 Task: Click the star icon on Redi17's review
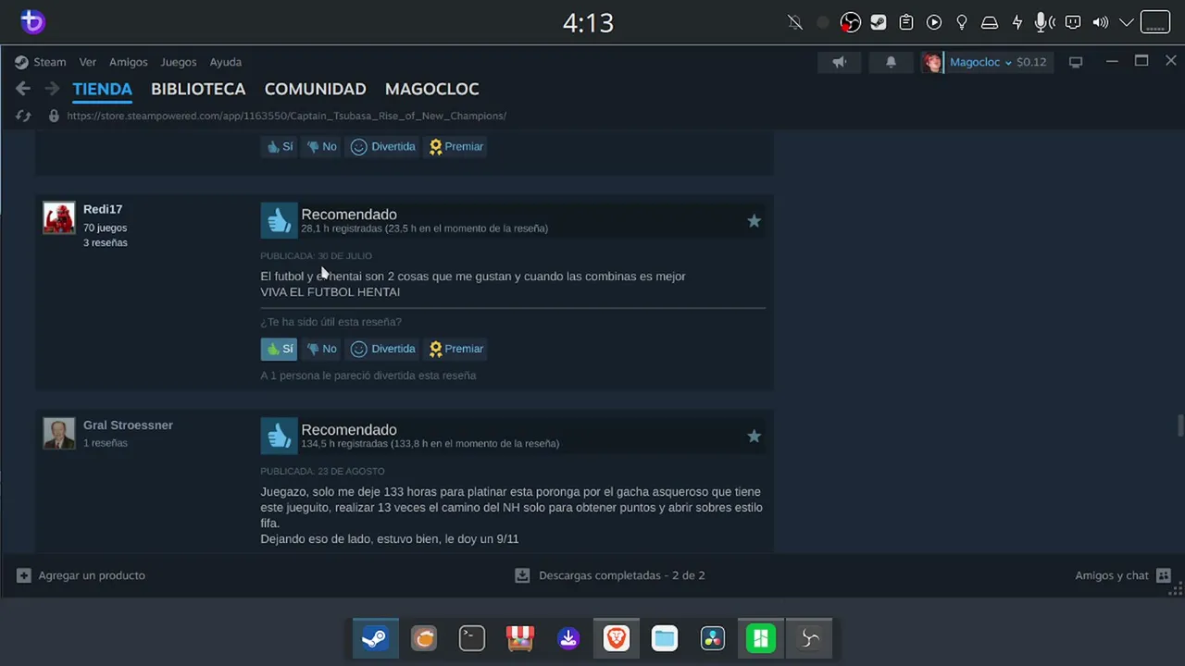(754, 220)
